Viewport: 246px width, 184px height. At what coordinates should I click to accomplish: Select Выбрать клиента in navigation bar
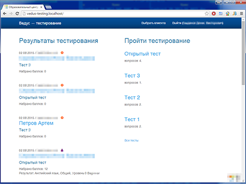(x=153, y=23)
